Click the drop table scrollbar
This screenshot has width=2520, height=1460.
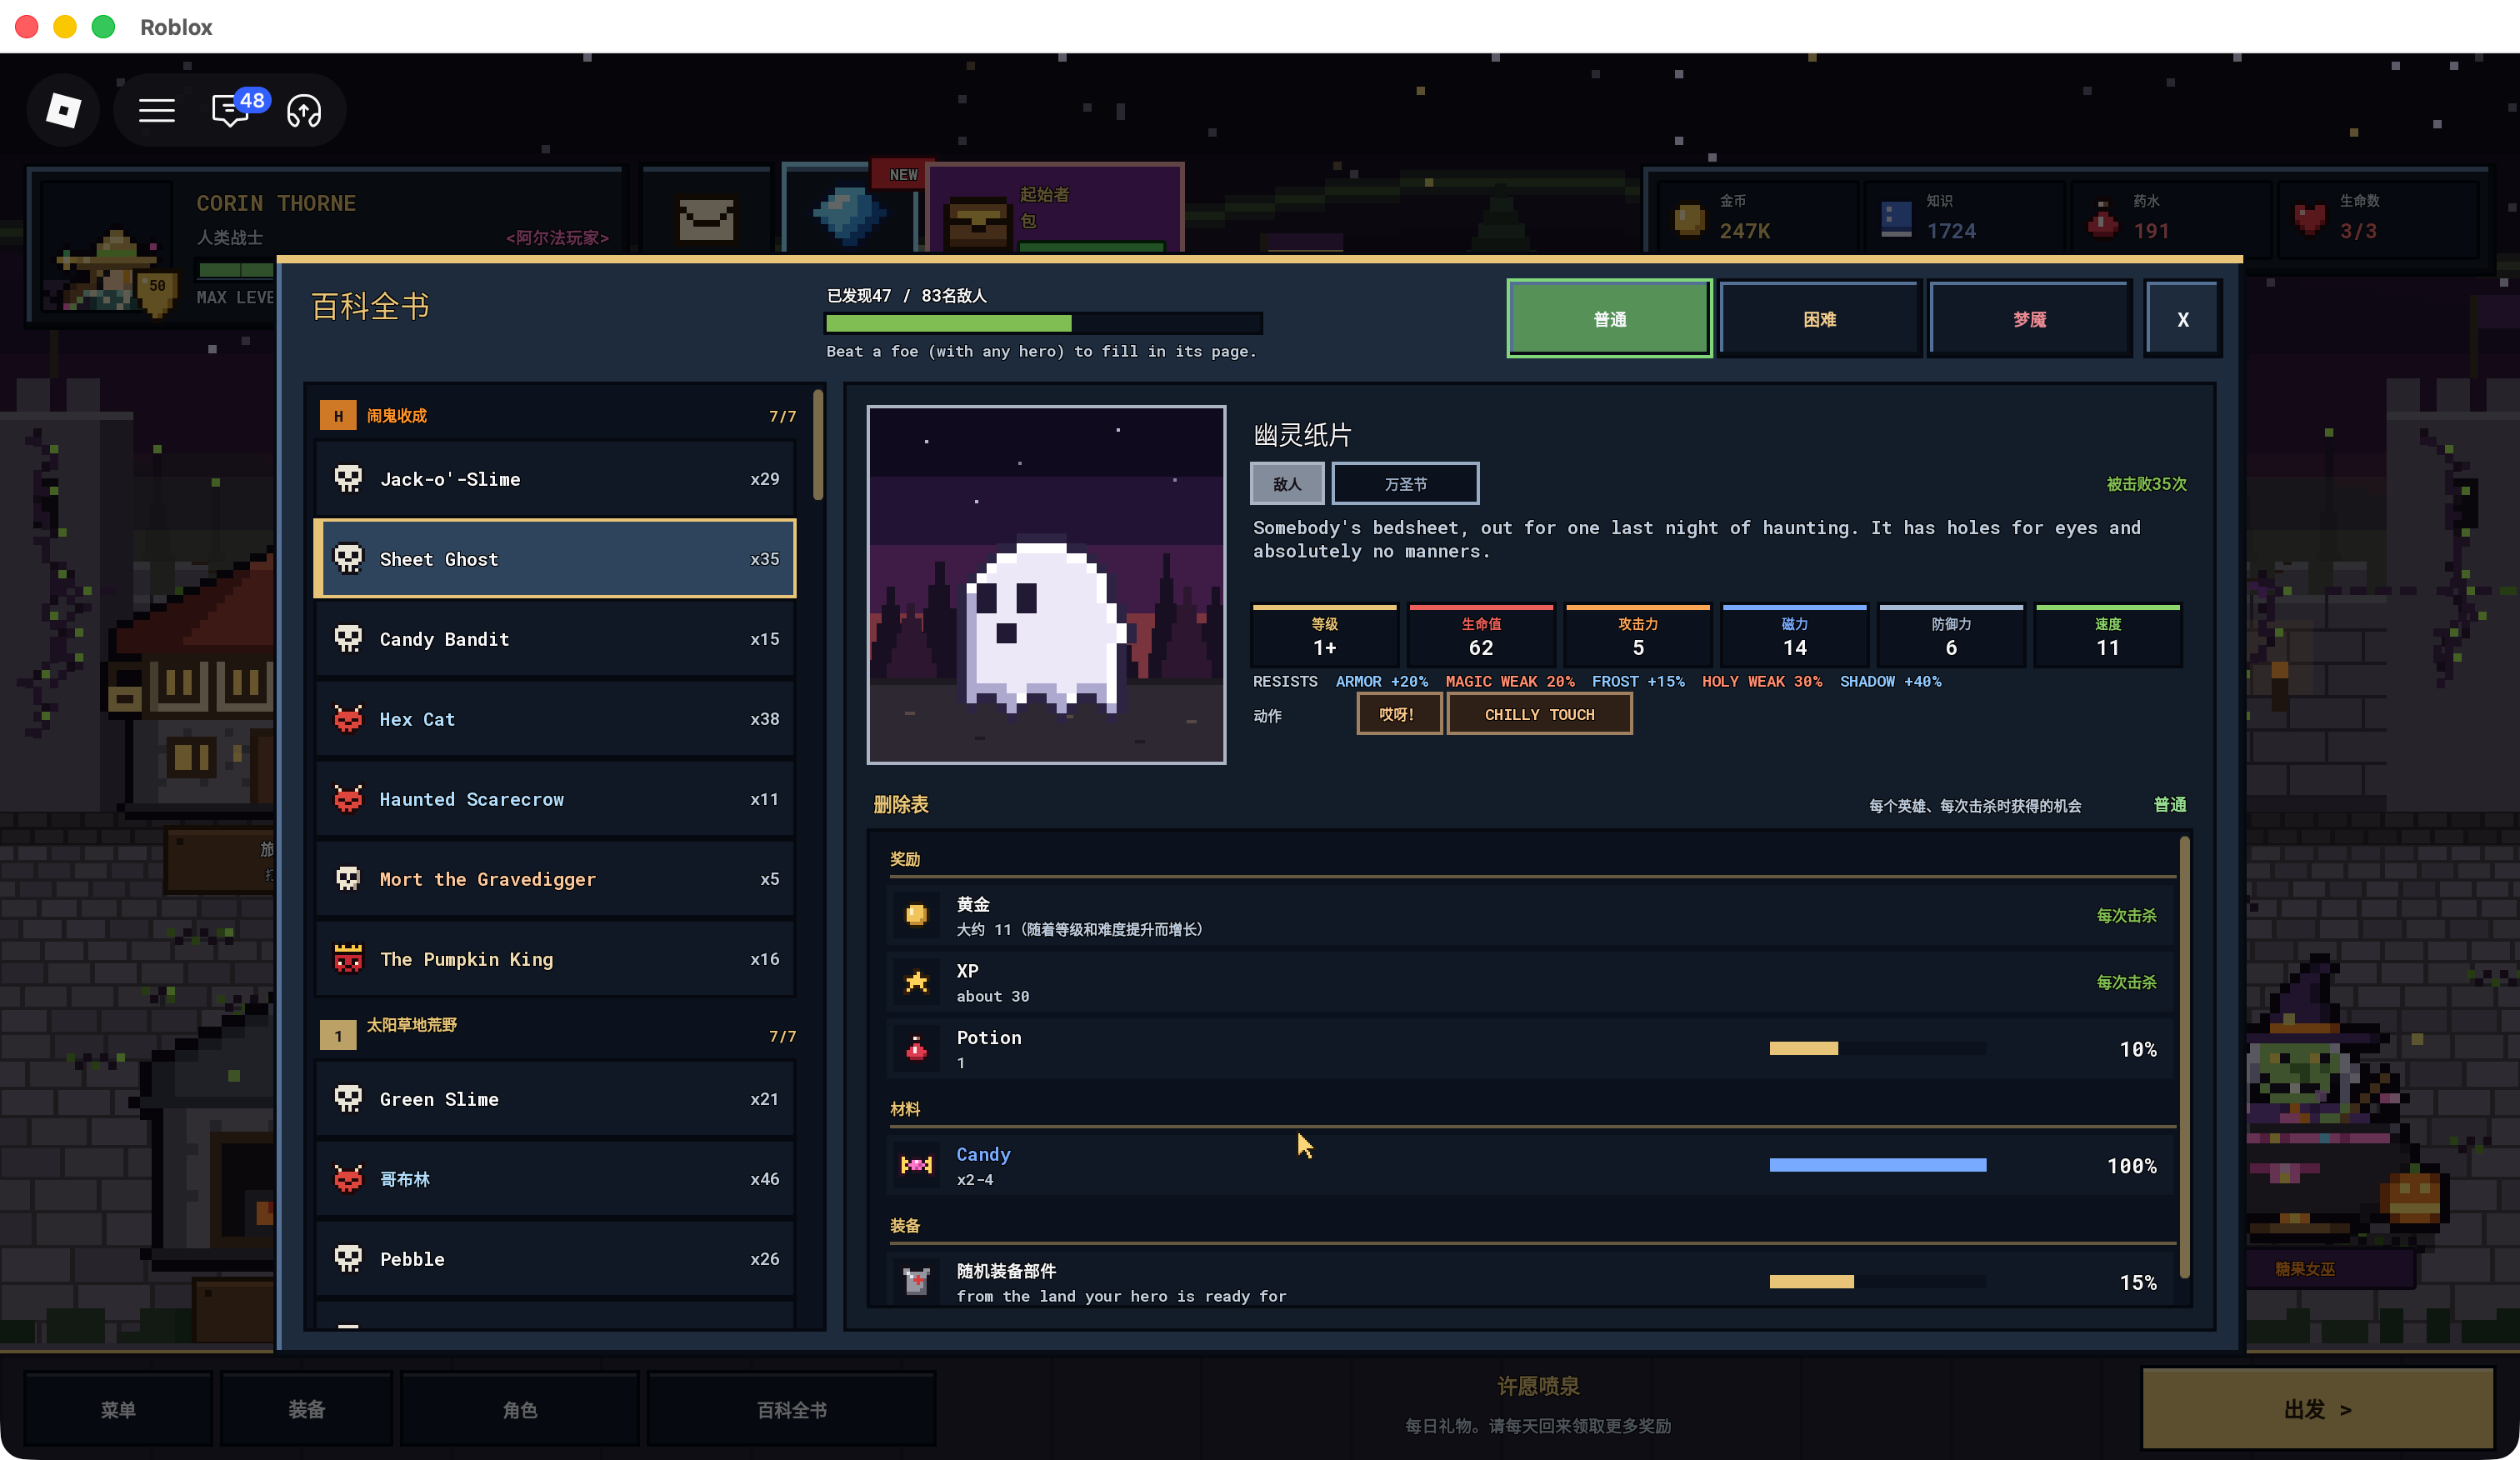[x=2184, y=1056]
